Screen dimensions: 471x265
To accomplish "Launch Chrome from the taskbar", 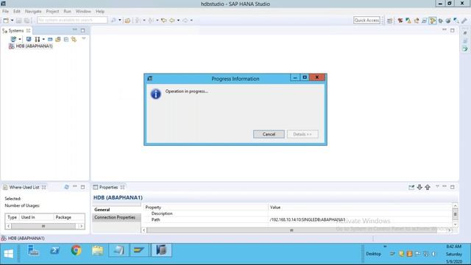I will tap(77, 250).
